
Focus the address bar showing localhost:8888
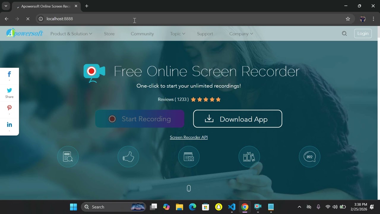[x=195, y=19]
